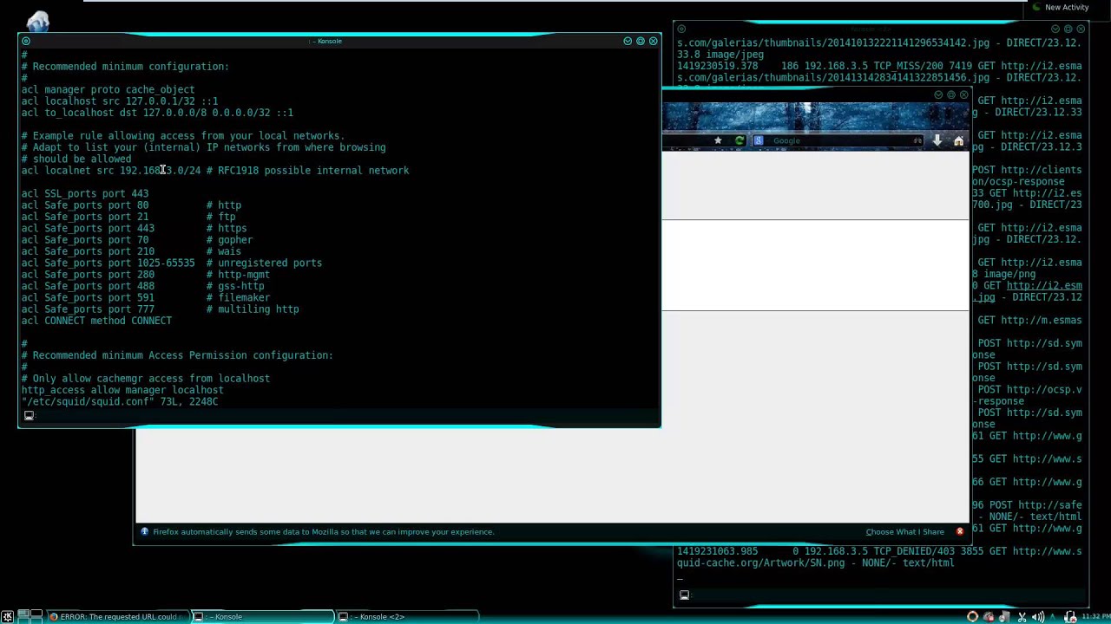The image size is (1111, 624).
Task: Close the front Konsole window
Action: 654,41
